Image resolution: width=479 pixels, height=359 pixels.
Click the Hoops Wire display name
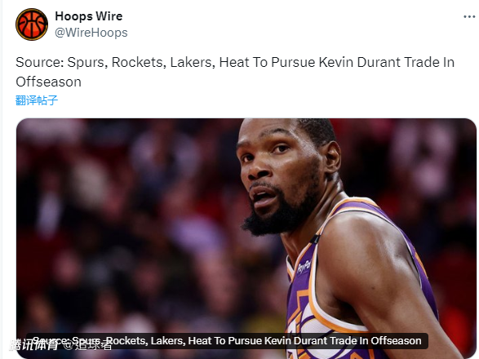[x=89, y=16]
